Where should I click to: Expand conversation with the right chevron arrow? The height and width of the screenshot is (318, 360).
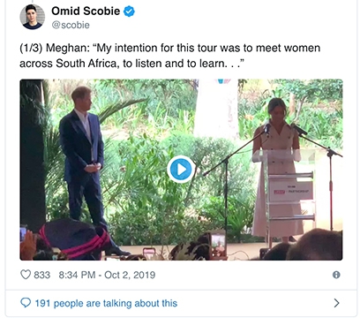pyautogui.click(x=337, y=303)
